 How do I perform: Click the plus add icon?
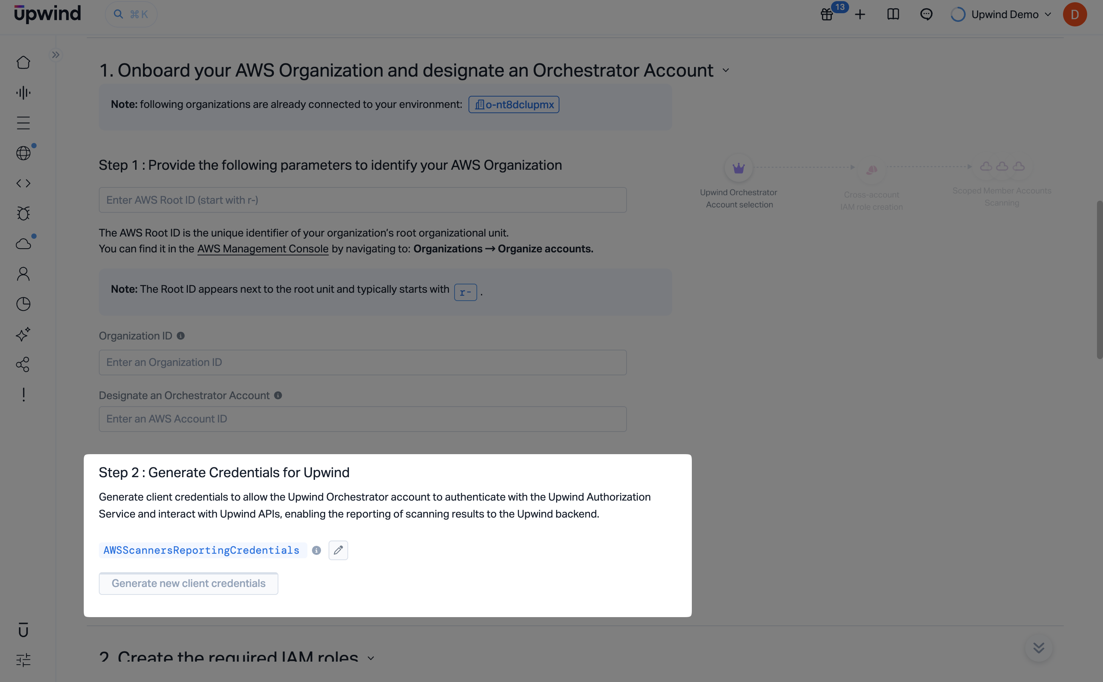tap(860, 14)
